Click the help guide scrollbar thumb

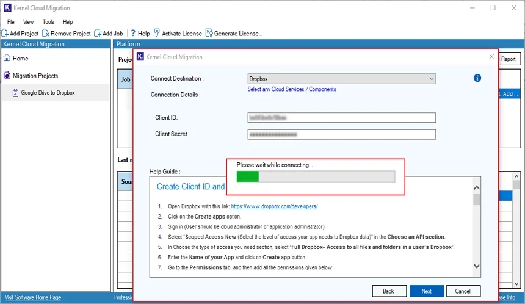click(x=477, y=200)
